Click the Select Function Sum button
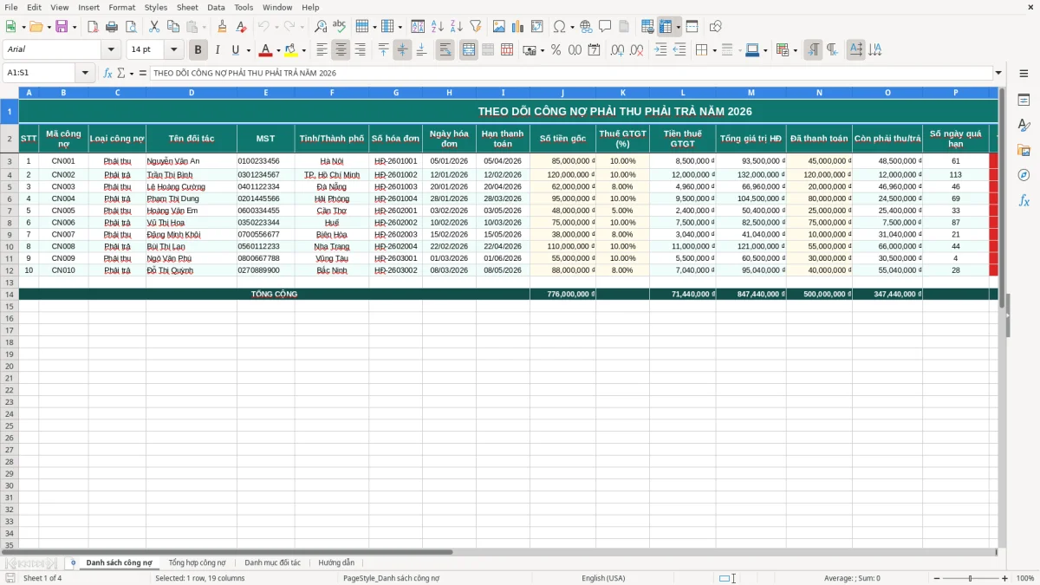Screen dimensions: 1040x585 pos(120,73)
